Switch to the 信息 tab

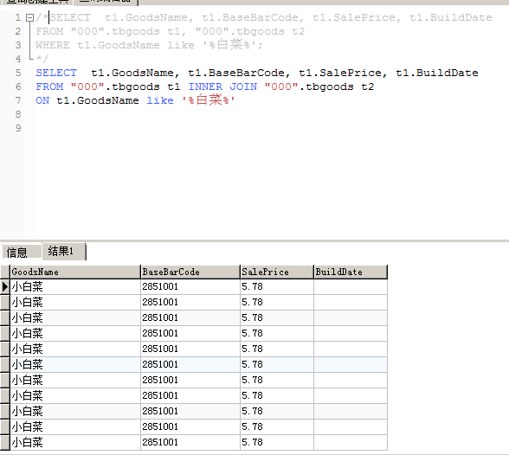tap(22, 252)
